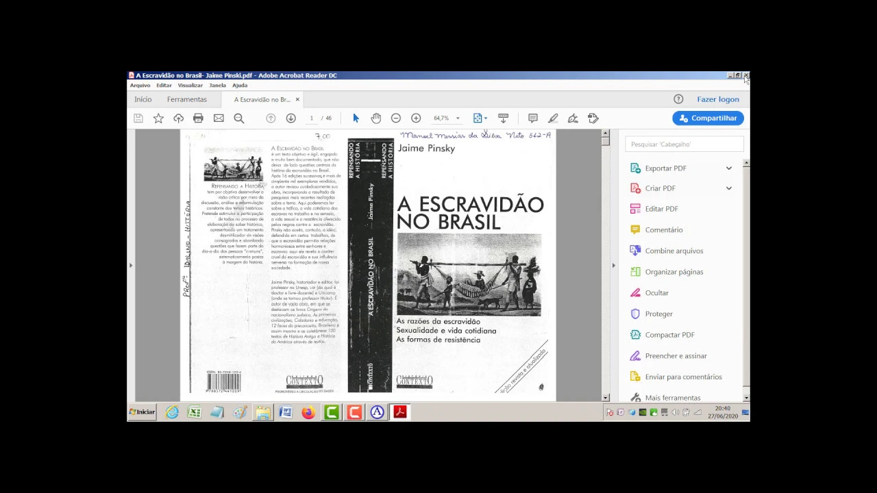Click the Save file icon
The height and width of the screenshot is (493, 877).
click(x=138, y=118)
